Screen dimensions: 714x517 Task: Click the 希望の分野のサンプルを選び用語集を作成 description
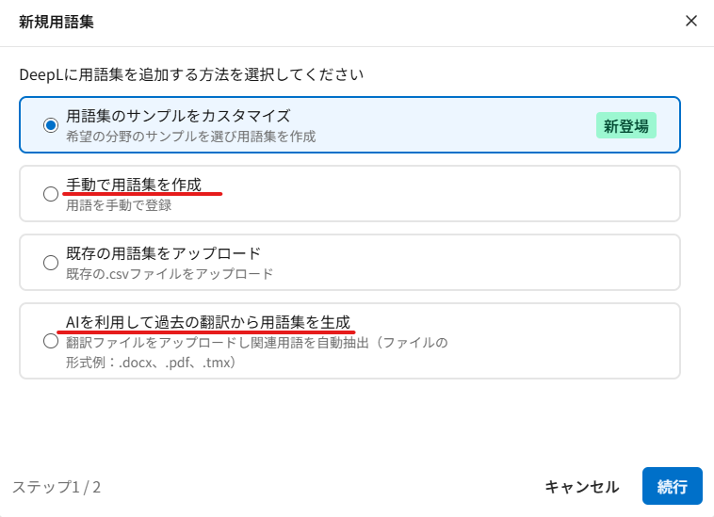(190, 136)
